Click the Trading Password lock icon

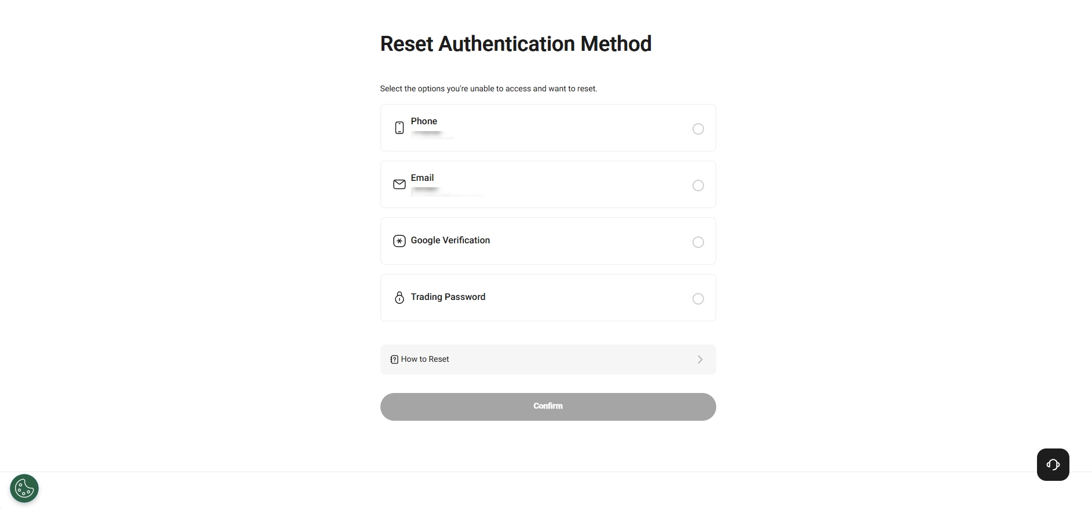(399, 298)
